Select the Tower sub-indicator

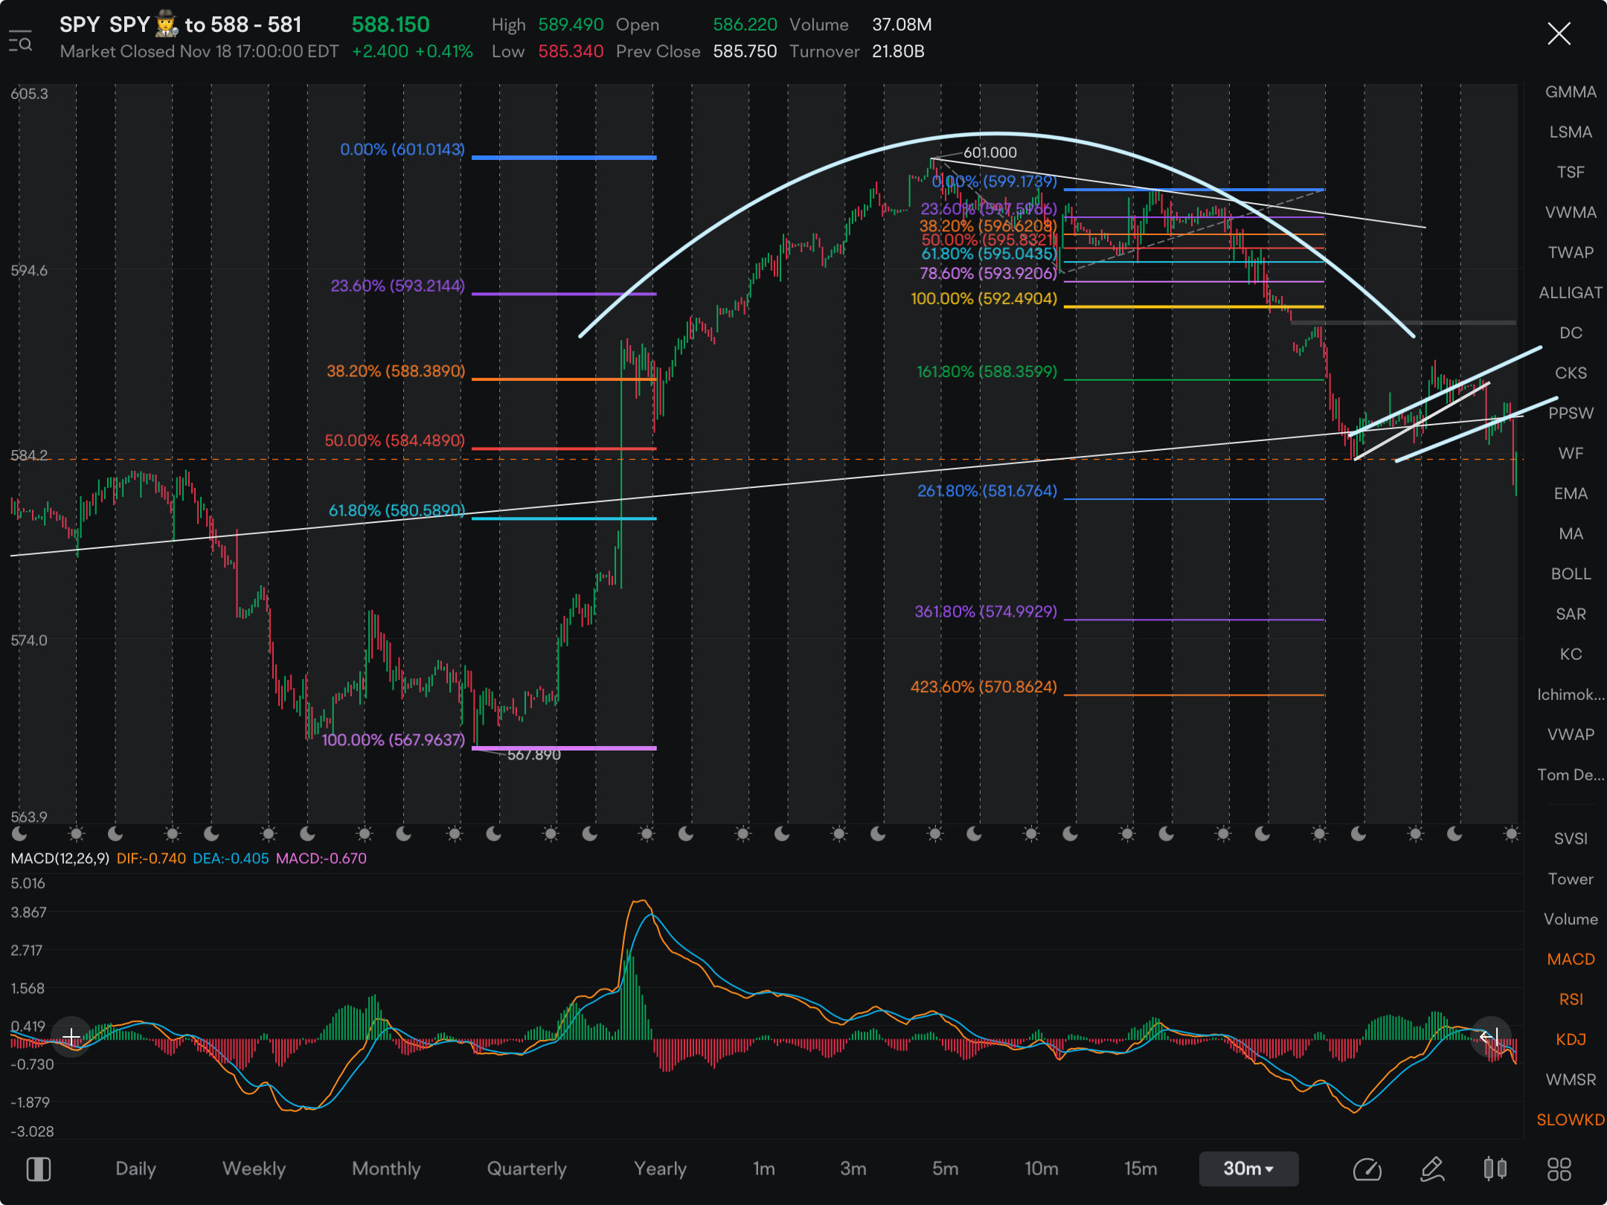[1571, 878]
